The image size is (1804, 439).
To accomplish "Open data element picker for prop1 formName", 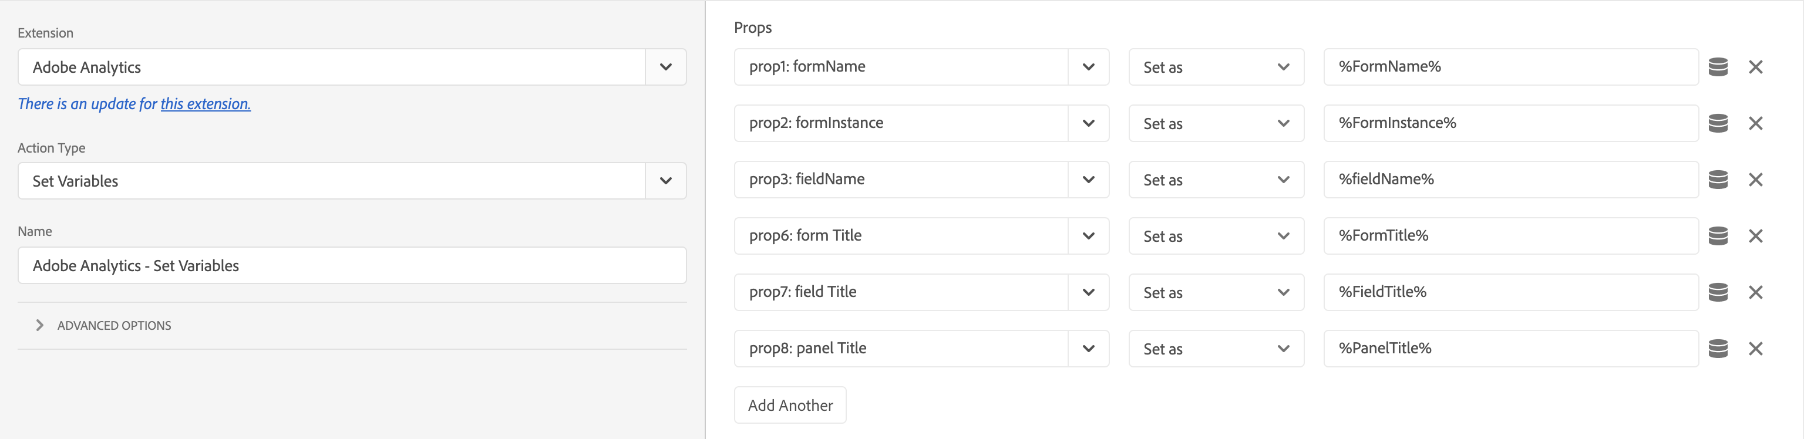I will (1718, 67).
